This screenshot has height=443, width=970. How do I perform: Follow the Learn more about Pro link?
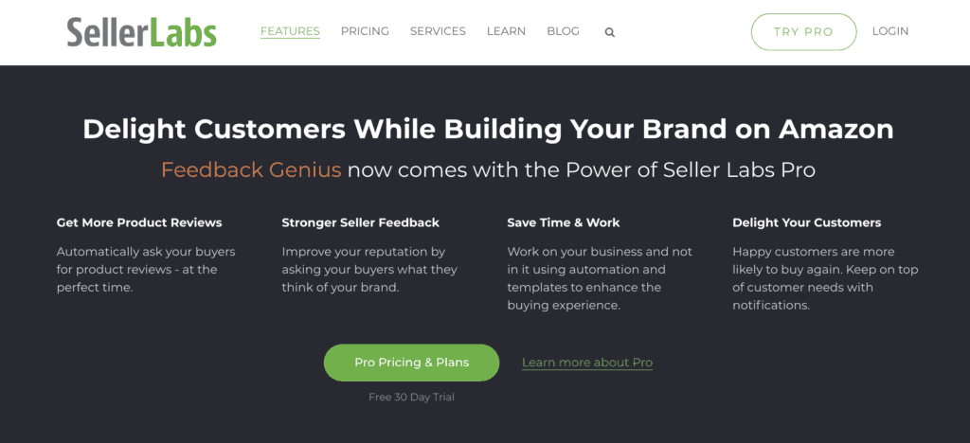point(587,363)
